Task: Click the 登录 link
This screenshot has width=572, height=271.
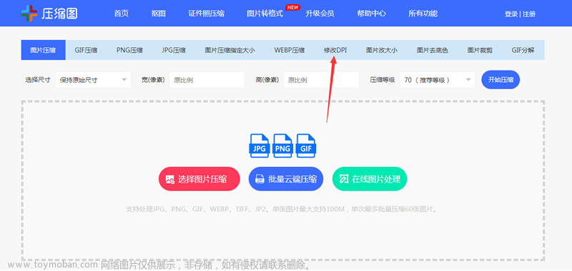Action: (x=511, y=14)
